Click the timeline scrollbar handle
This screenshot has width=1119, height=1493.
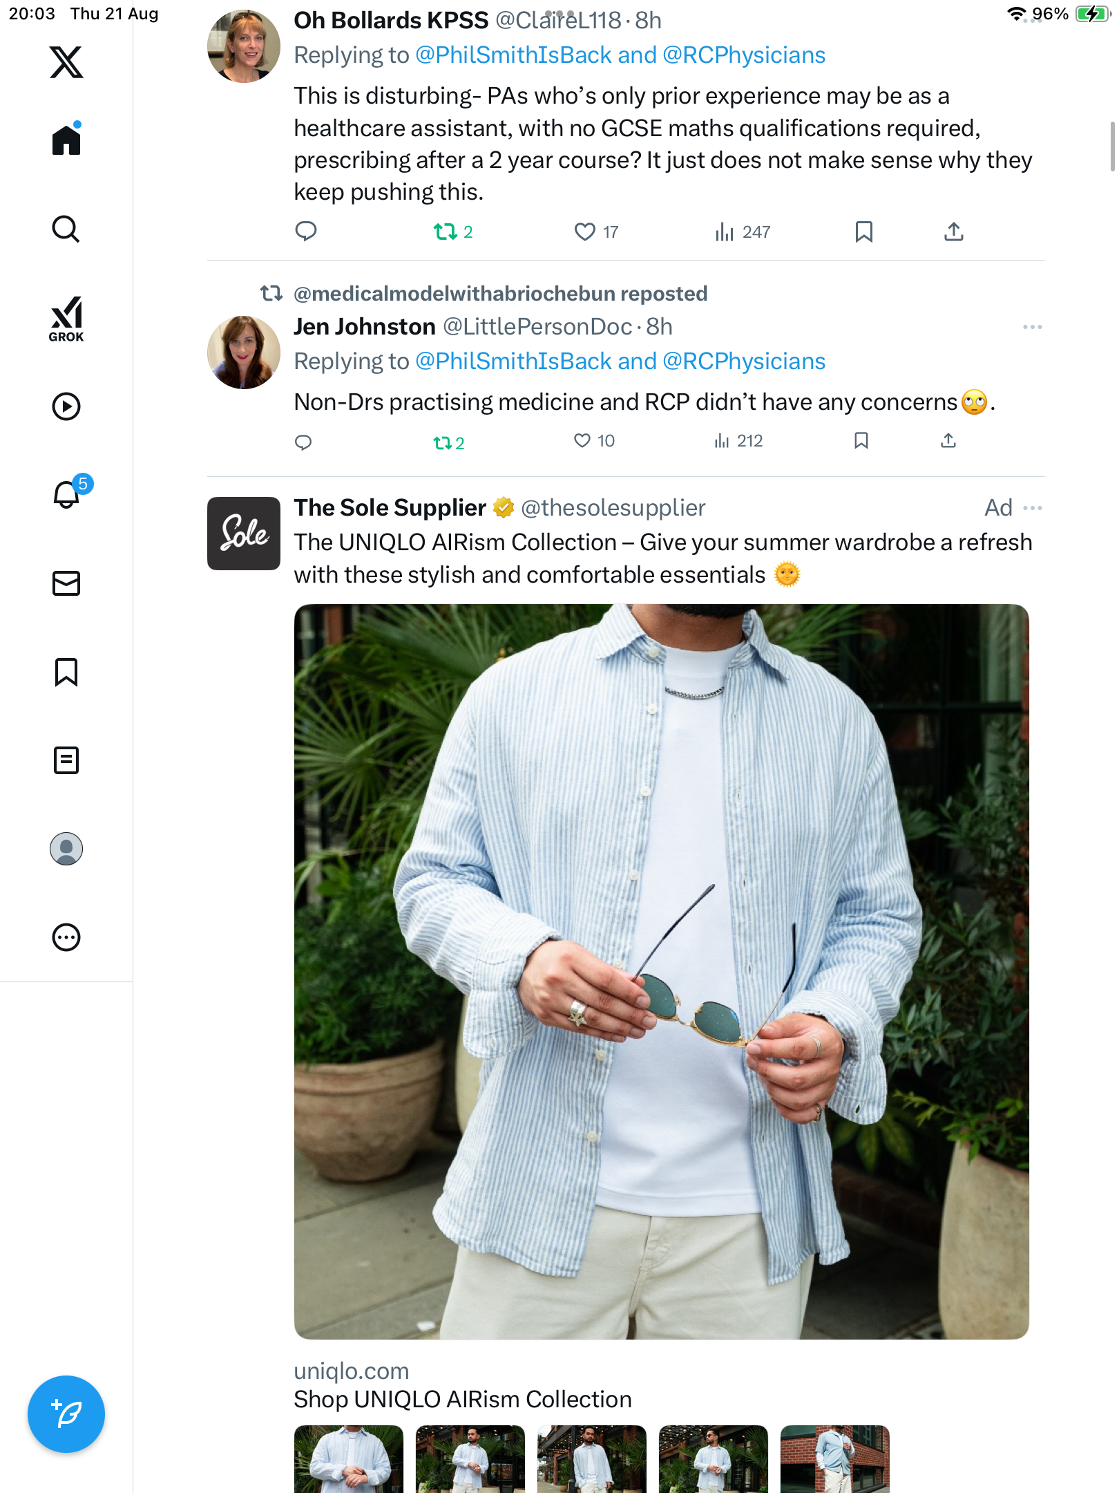click(x=1111, y=146)
